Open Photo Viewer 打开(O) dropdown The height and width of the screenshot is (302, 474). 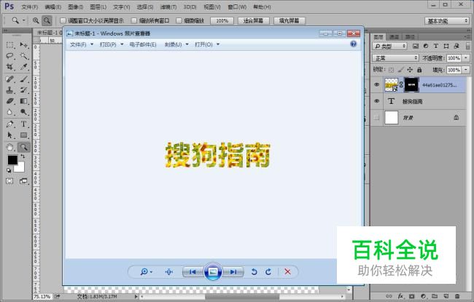(x=207, y=44)
